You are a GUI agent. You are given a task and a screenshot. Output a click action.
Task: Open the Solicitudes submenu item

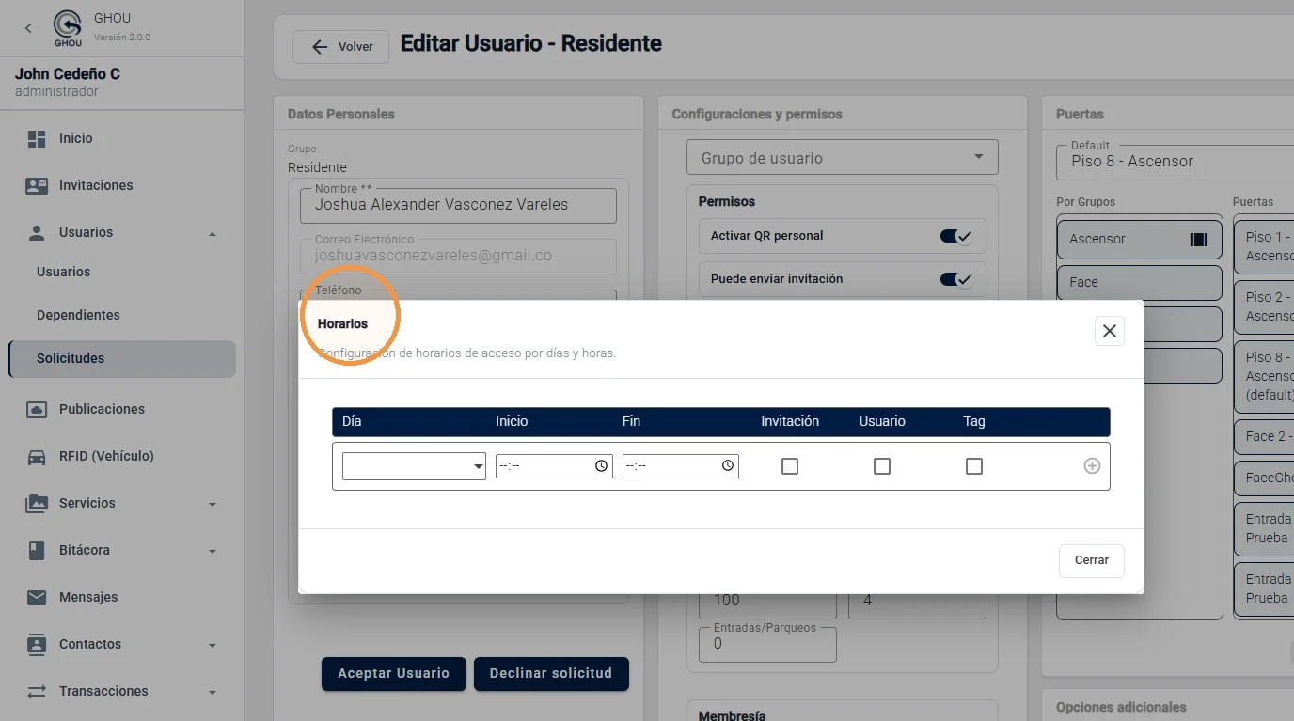(121, 358)
